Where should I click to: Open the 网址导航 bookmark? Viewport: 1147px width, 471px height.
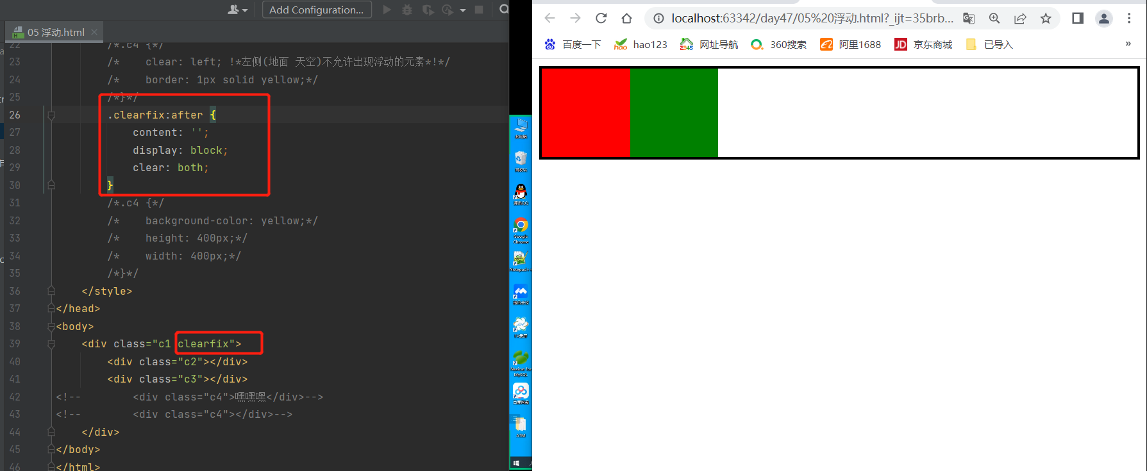(x=709, y=44)
